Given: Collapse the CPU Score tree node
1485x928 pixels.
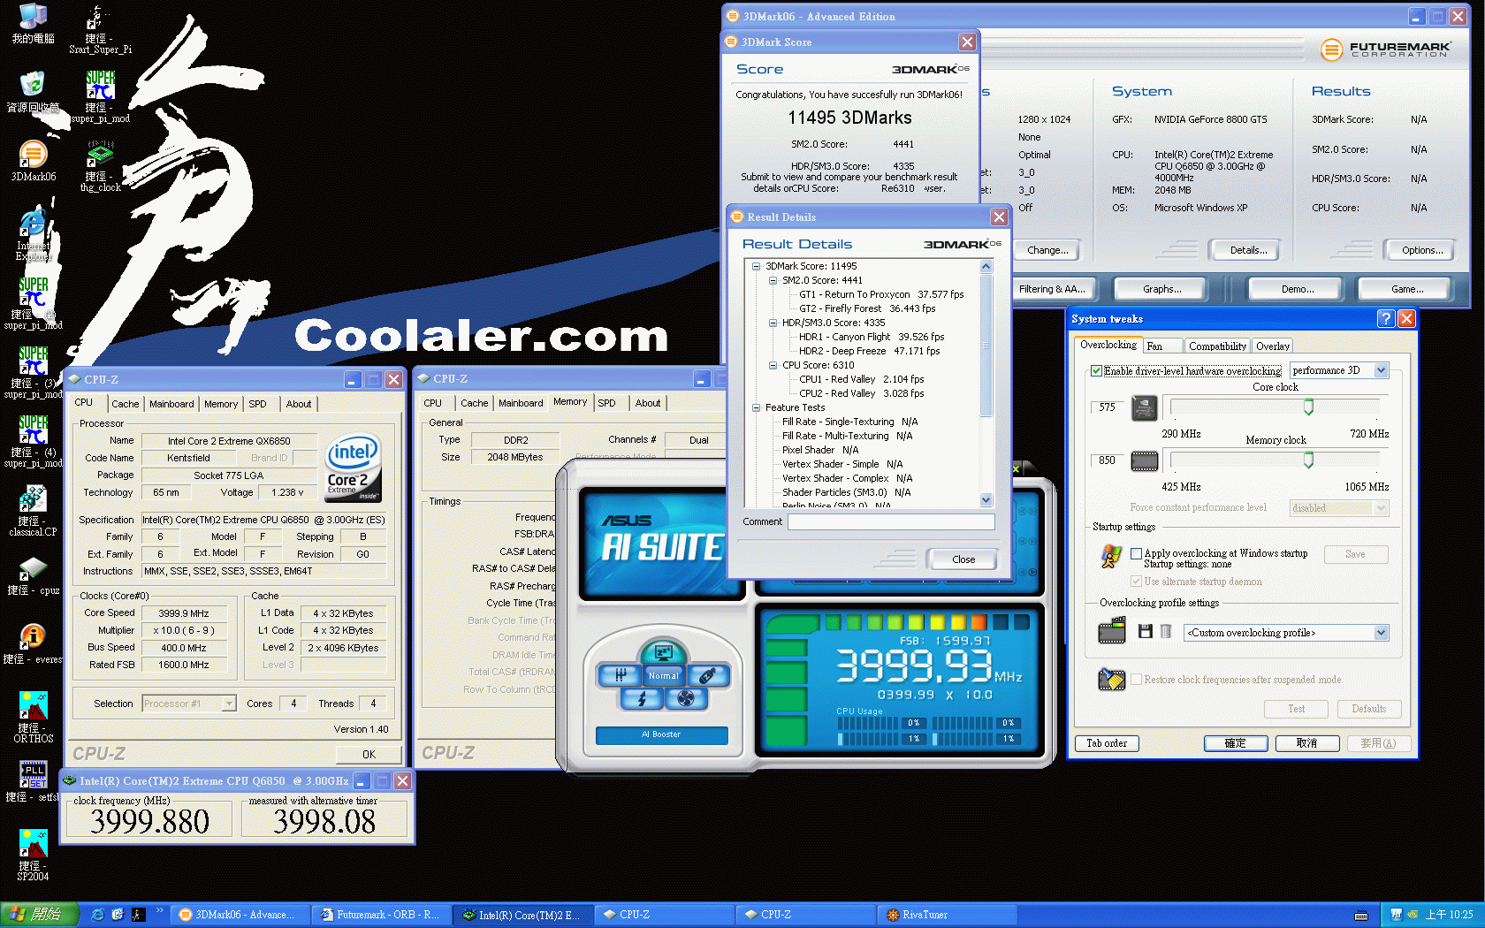Looking at the screenshot, I should (773, 365).
